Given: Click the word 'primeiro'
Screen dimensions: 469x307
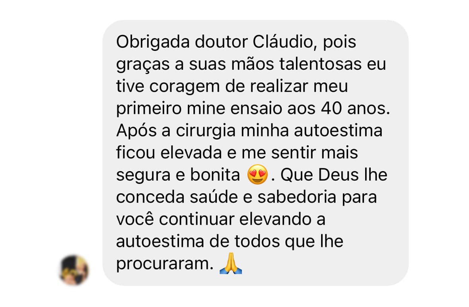Looking at the screenshot, I should coord(149,109).
